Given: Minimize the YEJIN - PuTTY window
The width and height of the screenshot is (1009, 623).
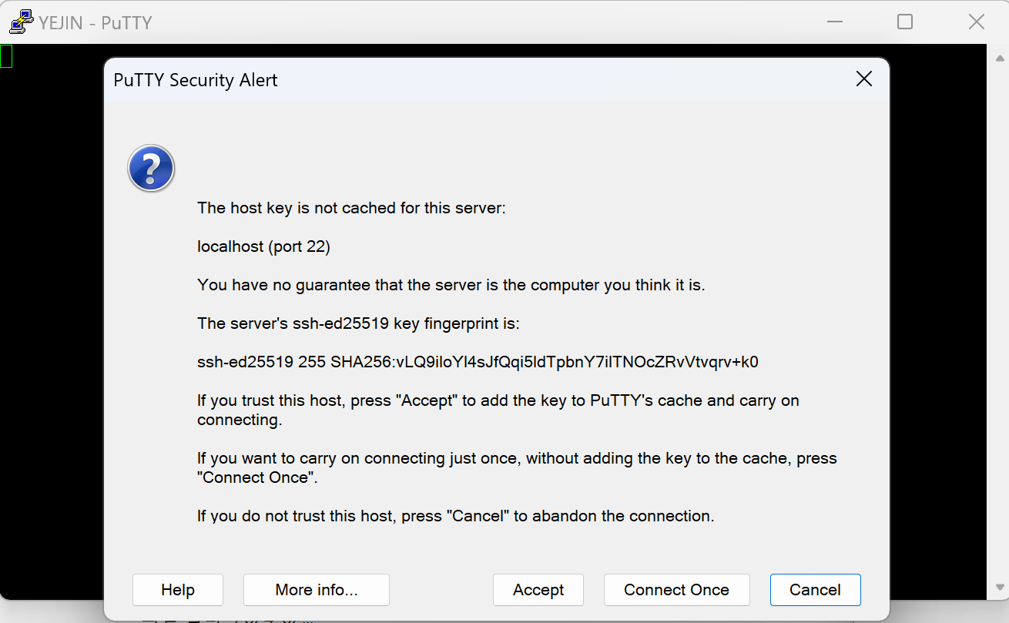Looking at the screenshot, I should pyautogui.click(x=834, y=22).
